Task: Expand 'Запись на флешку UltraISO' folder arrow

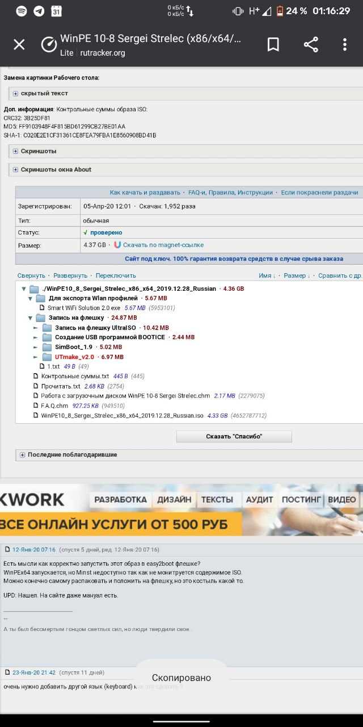Action: (x=36, y=328)
